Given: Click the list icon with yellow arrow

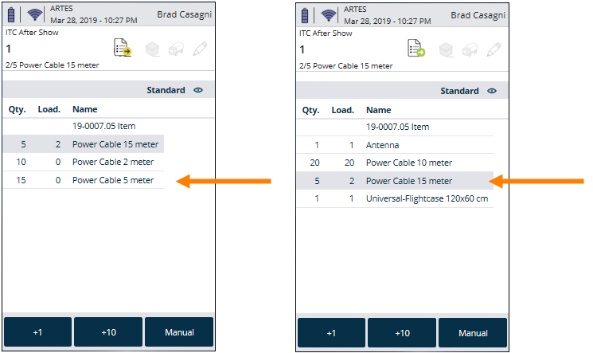Looking at the screenshot, I should pos(123,49).
